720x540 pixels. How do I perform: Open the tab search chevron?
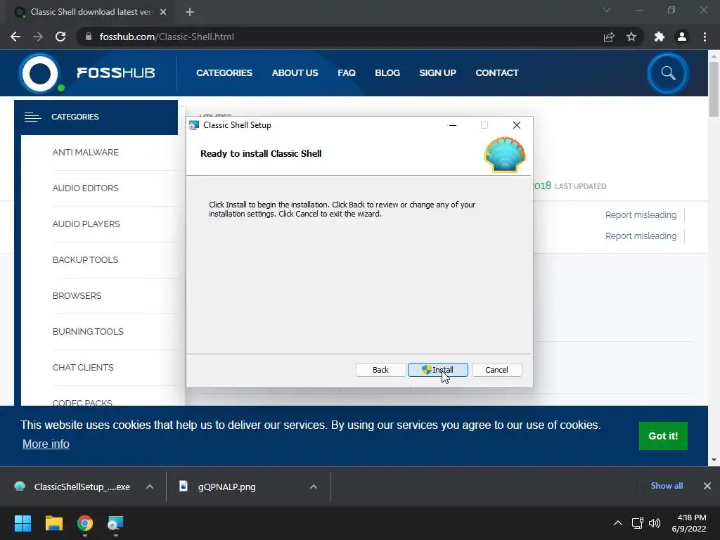[607, 10]
